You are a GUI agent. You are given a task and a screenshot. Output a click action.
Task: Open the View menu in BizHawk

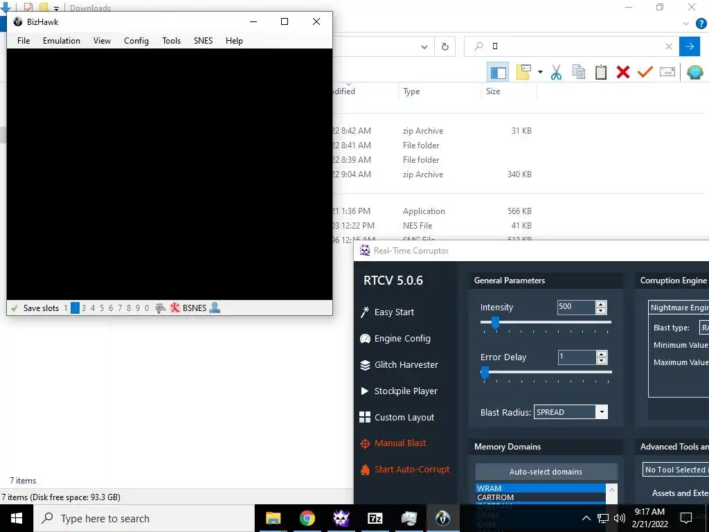[x=102, y=41]
